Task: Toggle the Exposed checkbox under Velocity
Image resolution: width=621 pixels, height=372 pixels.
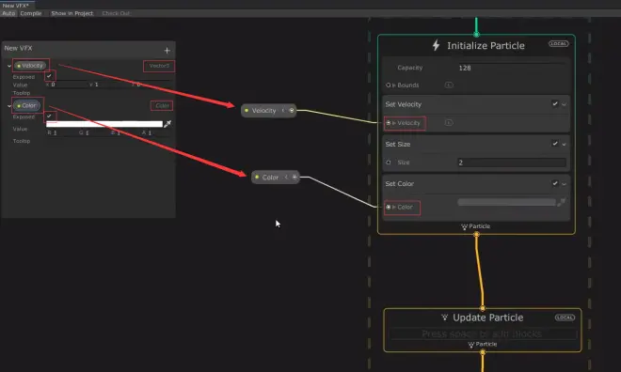Action: point(49,76)
